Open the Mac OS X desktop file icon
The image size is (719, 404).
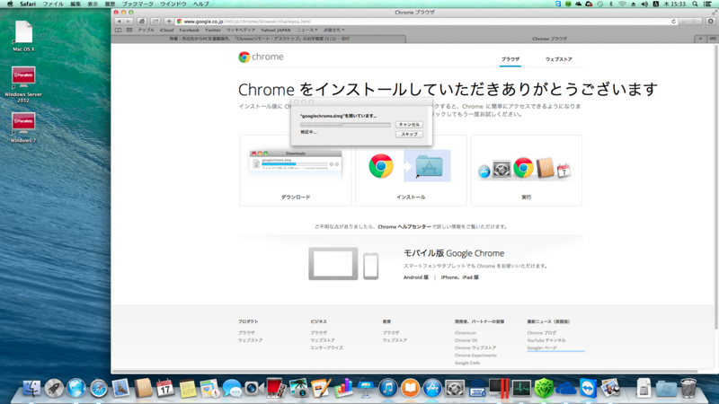[23, 36]
